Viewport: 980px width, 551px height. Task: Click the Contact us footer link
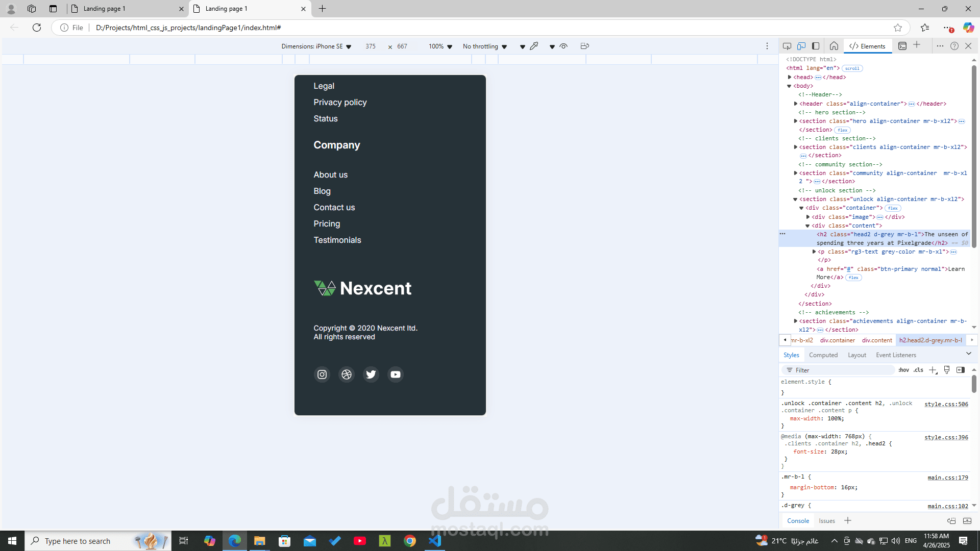(x=334, y=207)
